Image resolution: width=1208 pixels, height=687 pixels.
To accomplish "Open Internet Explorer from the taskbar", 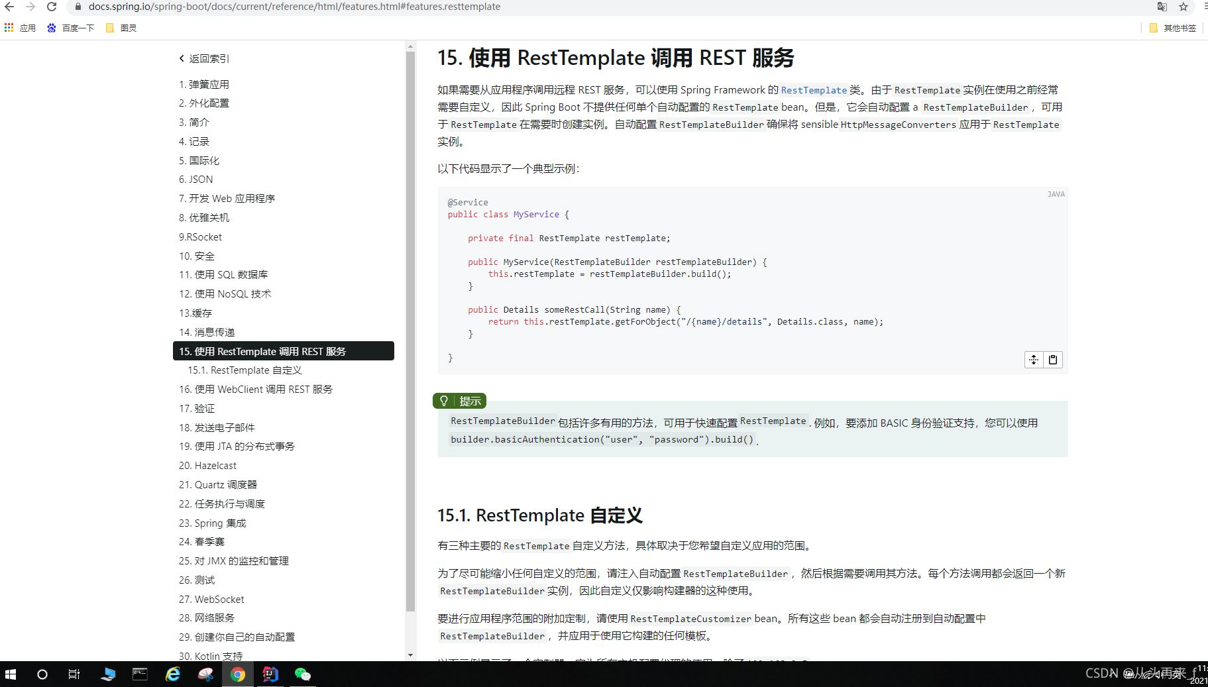I will [173, 674].
